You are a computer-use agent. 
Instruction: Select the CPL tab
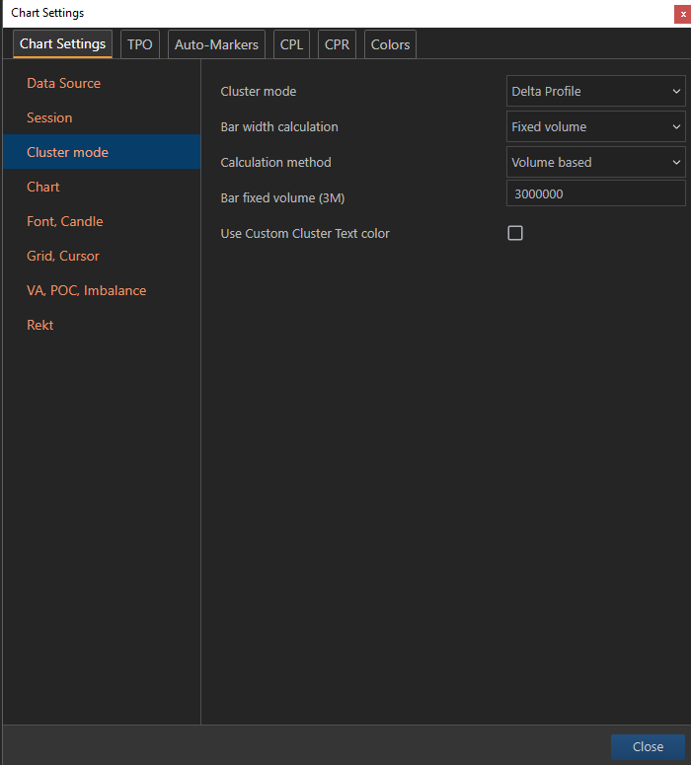pyautogui.click(x=291, y=44)
